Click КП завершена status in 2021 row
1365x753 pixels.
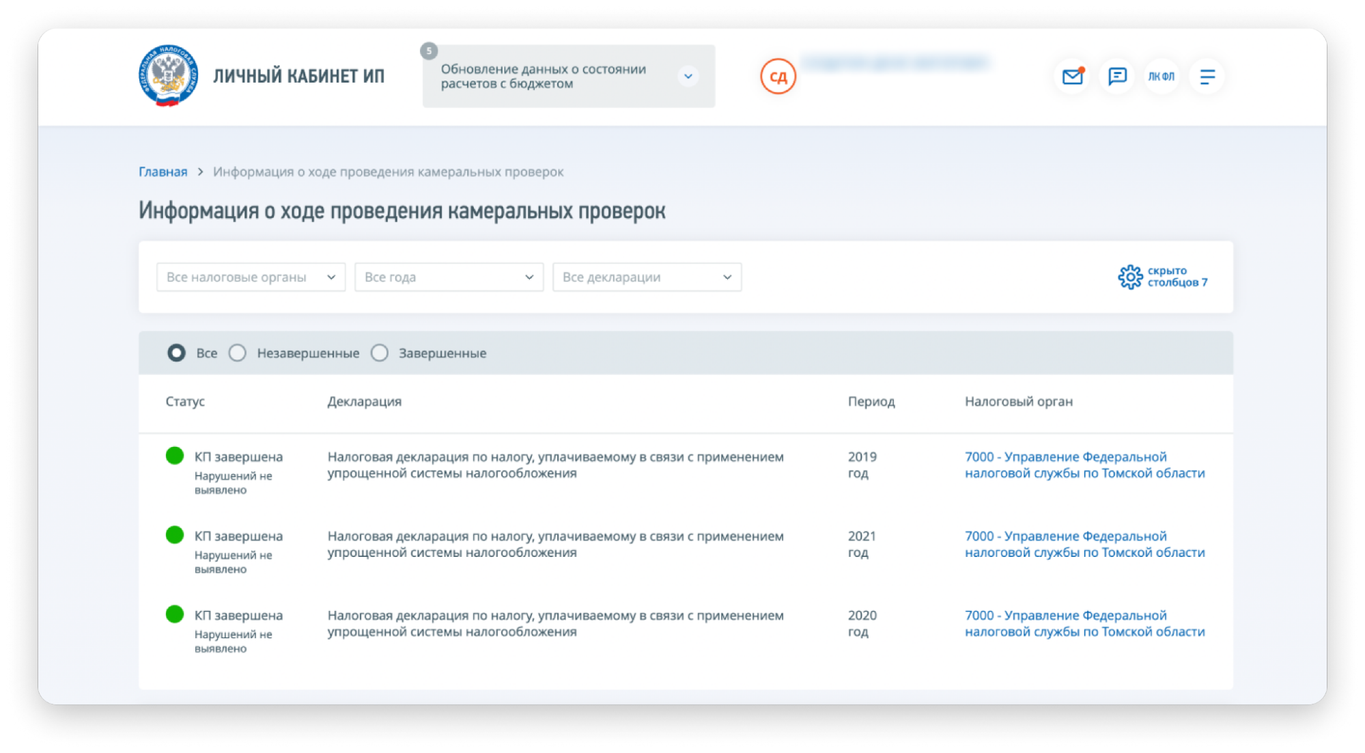[238, 536]
